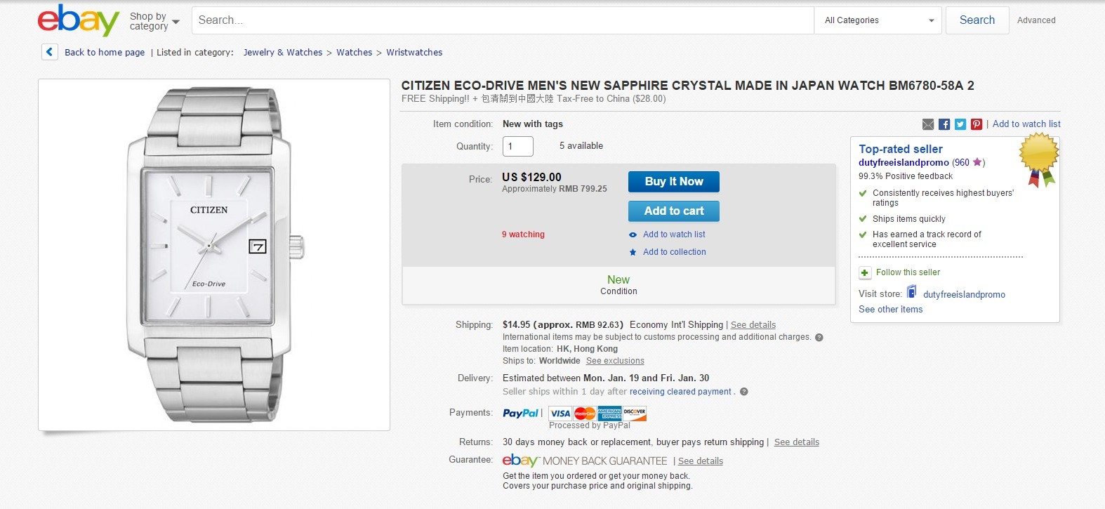Click the store door icon

tap(912, 291)
